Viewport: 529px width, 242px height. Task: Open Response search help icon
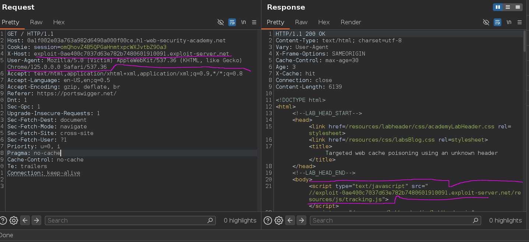point(268,220)
